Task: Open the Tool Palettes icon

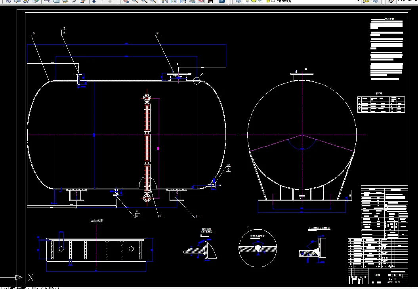Action: pos(183,1)
